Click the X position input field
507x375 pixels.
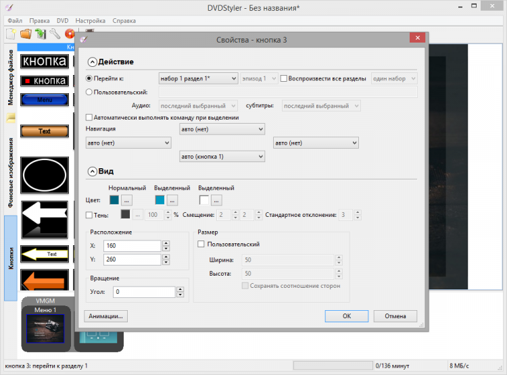(x=132, y=246)
